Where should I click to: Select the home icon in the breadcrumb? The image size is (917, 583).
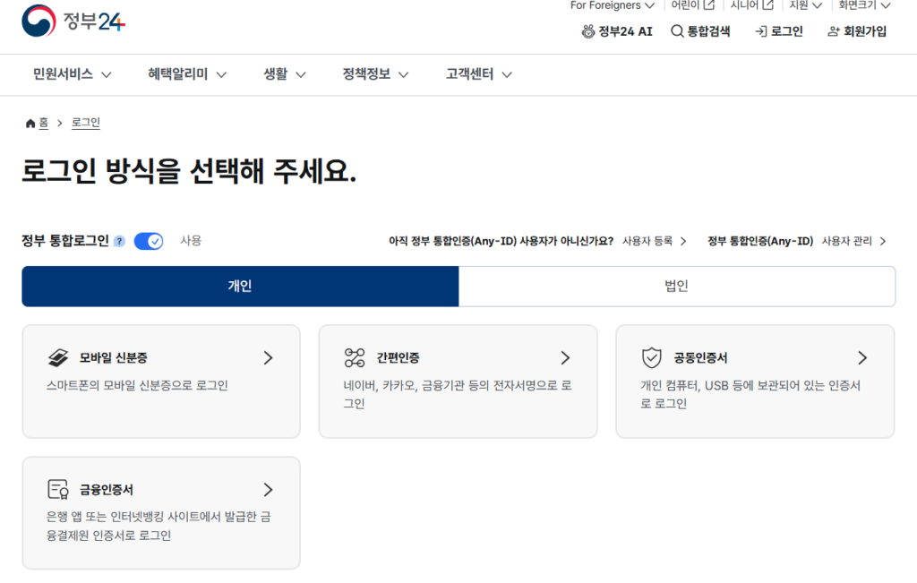tap(30, 122)
